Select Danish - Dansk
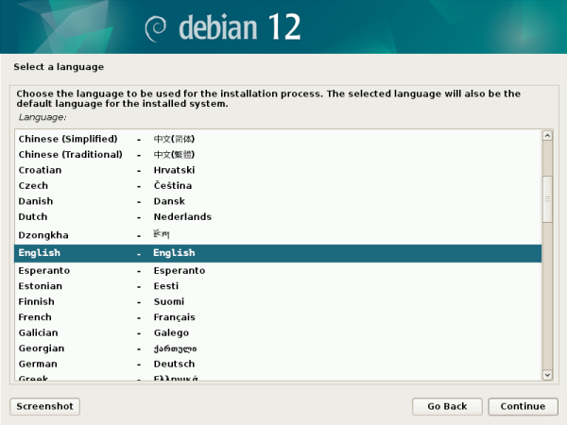The width and height of the screenshot is (567, 425). click(x=278, y=201)
